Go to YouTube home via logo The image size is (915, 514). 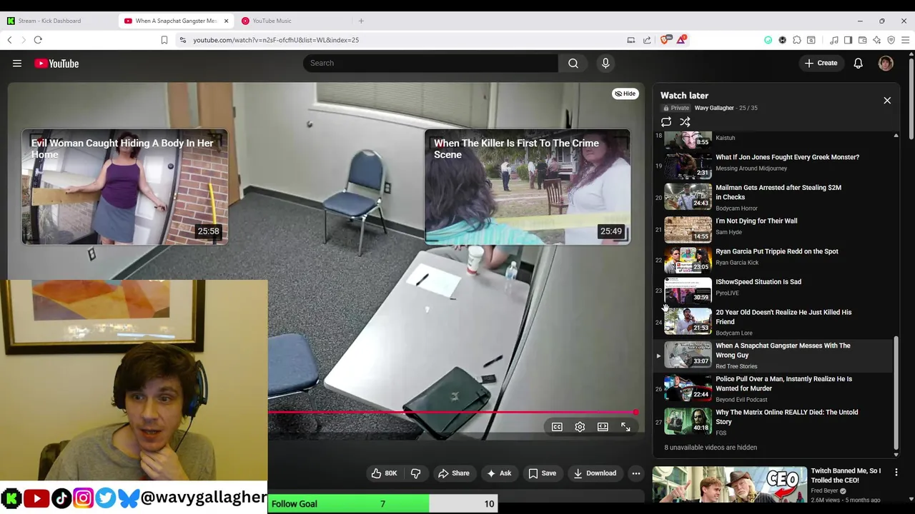(x=56, y=64)
